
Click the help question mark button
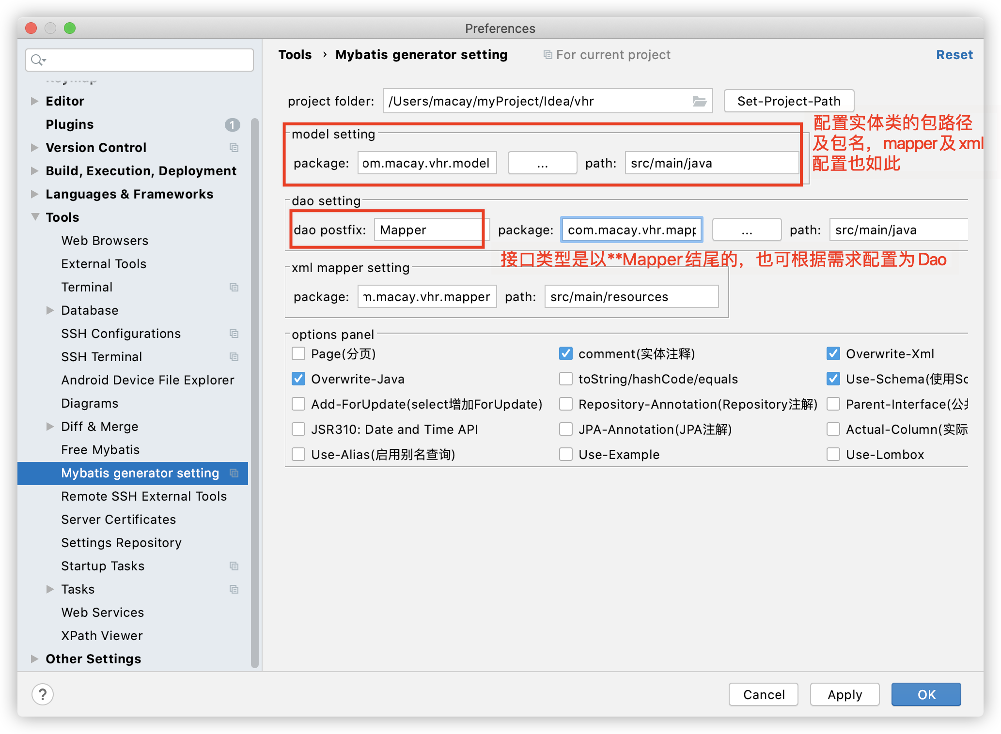point(43,694)
